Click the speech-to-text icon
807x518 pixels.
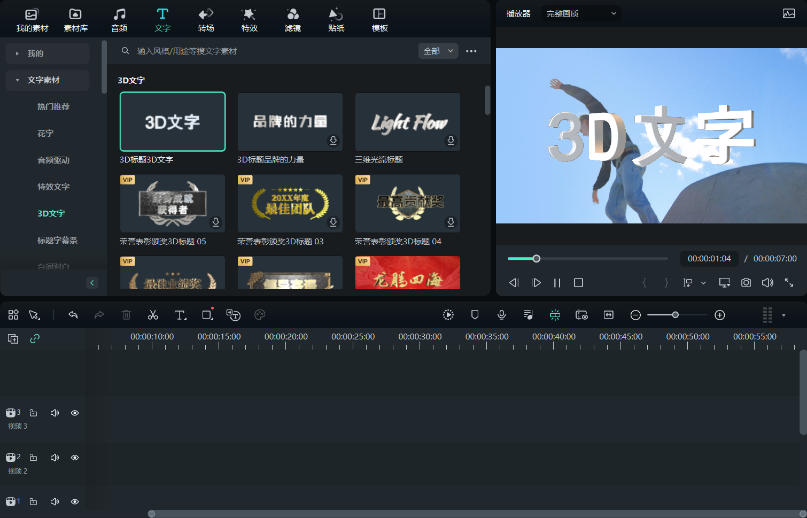[234, 315]
